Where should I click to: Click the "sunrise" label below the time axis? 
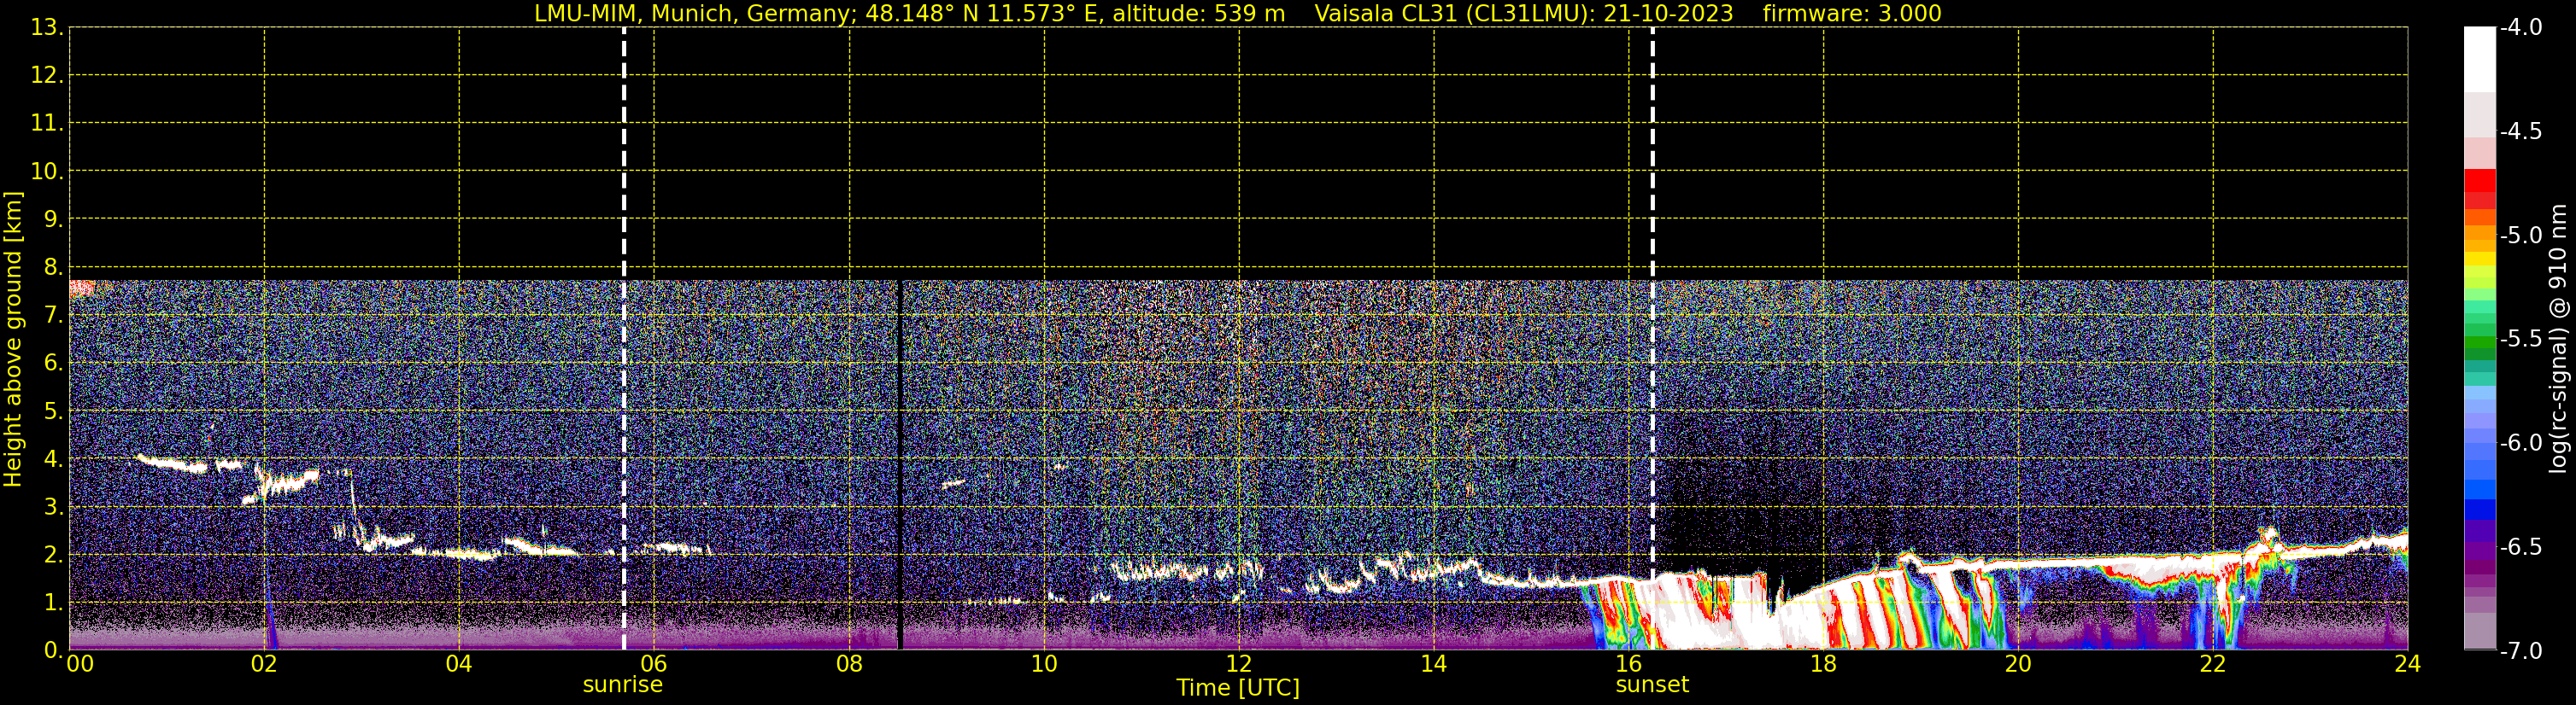(623, 685)
